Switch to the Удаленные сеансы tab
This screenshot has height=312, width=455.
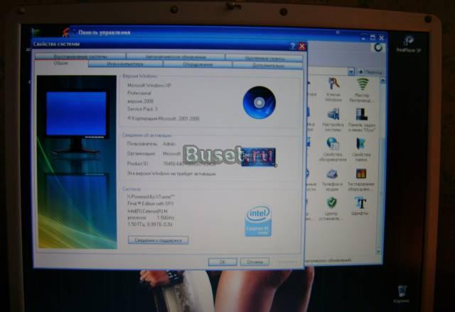(x=264, y=58)
